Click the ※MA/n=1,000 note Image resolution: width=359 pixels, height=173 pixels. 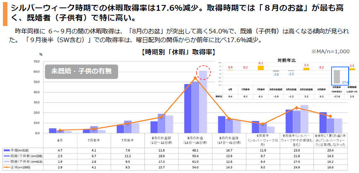(330, 52)
